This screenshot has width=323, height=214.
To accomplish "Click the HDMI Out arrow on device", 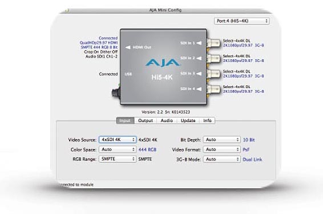I will 128,47.
